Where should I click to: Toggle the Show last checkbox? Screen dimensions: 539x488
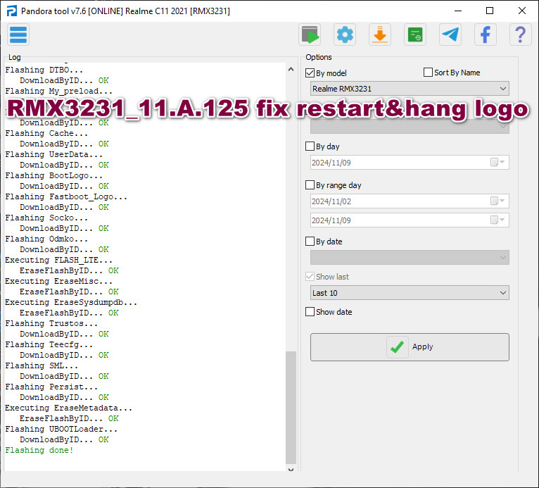(x=310, y=277)
